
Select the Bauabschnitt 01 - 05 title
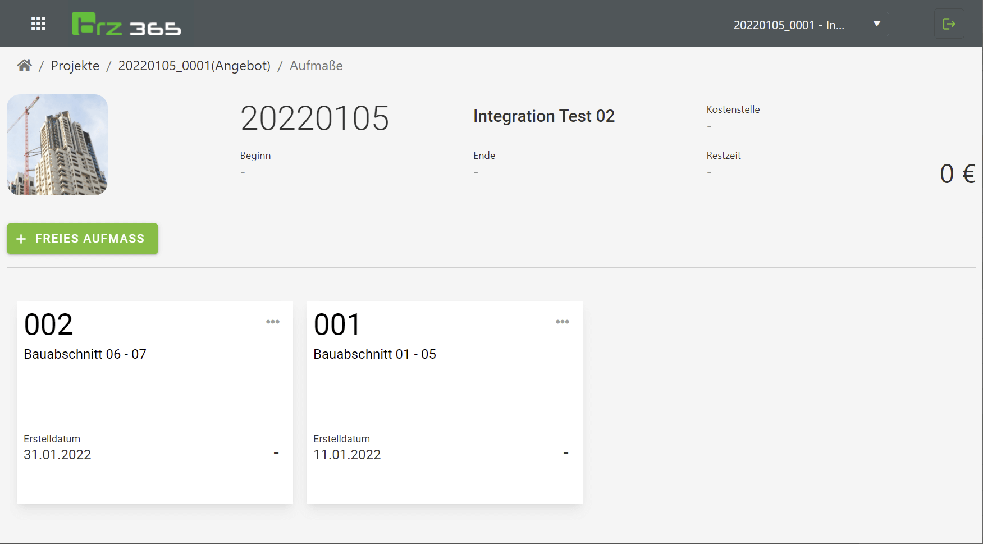[374, 354]
